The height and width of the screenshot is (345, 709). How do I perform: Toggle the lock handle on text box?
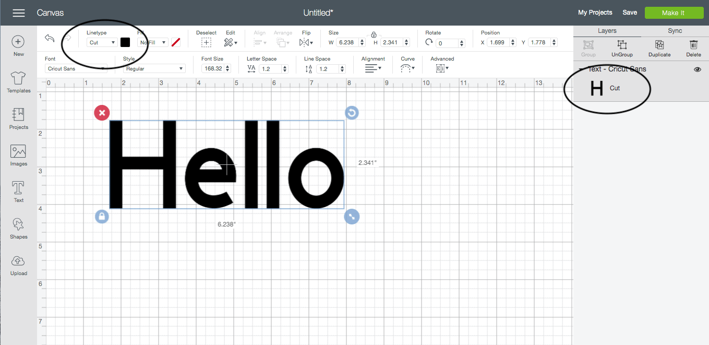(102, 216)
